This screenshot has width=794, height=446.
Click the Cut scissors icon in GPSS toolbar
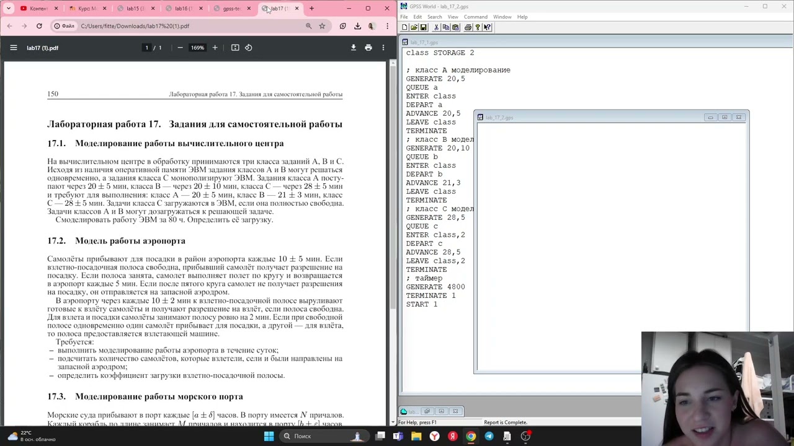tap(436, 27)
